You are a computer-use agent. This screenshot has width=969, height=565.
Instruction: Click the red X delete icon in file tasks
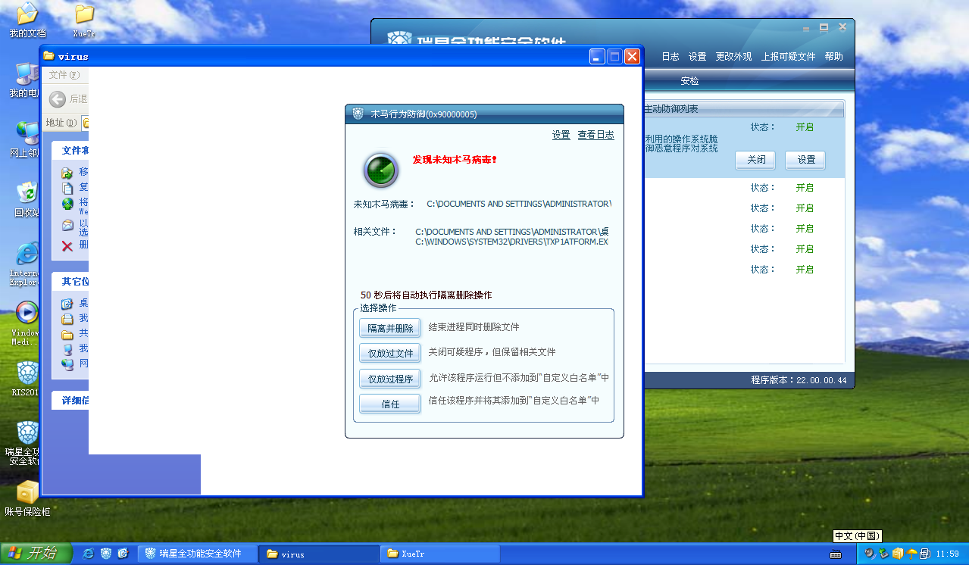[67, 245]
